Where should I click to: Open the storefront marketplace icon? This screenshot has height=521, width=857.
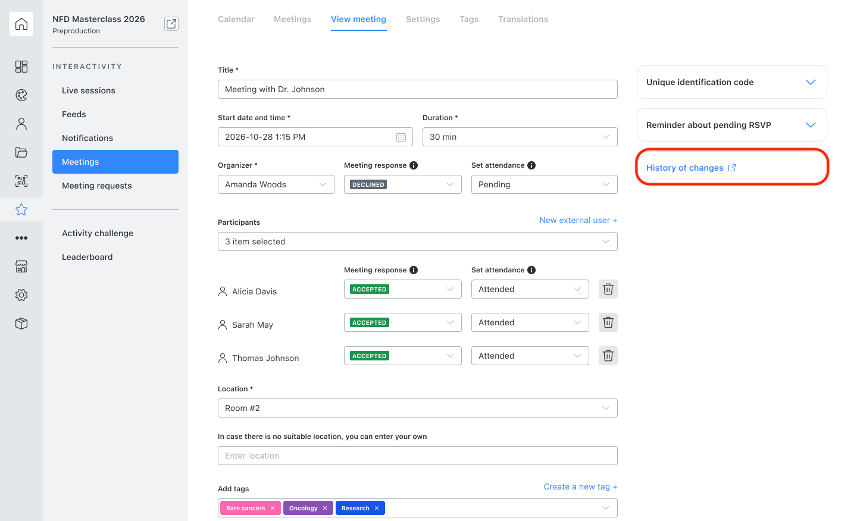click(x=21, y=266)
